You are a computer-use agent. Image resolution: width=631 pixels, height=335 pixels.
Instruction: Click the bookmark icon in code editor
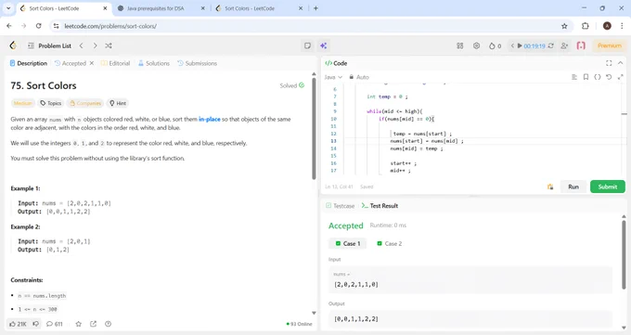click(x=586, y=77)
